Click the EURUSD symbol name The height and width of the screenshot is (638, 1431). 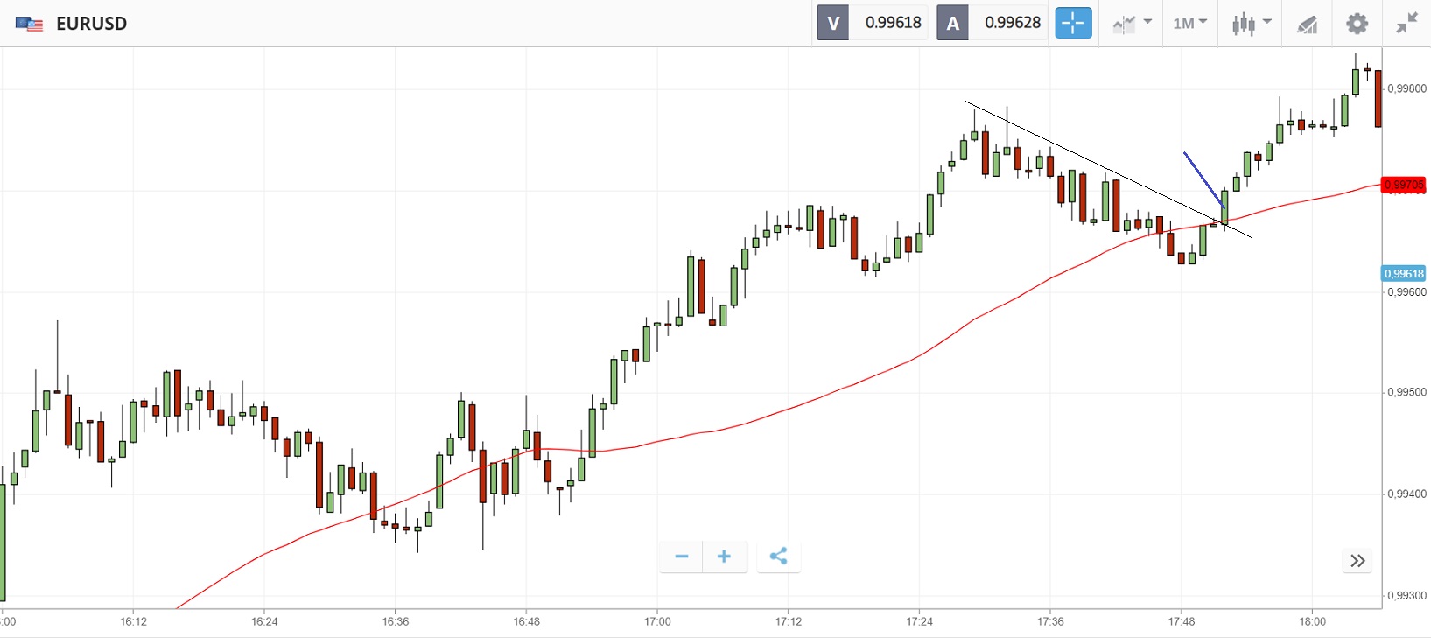point(91,24)
